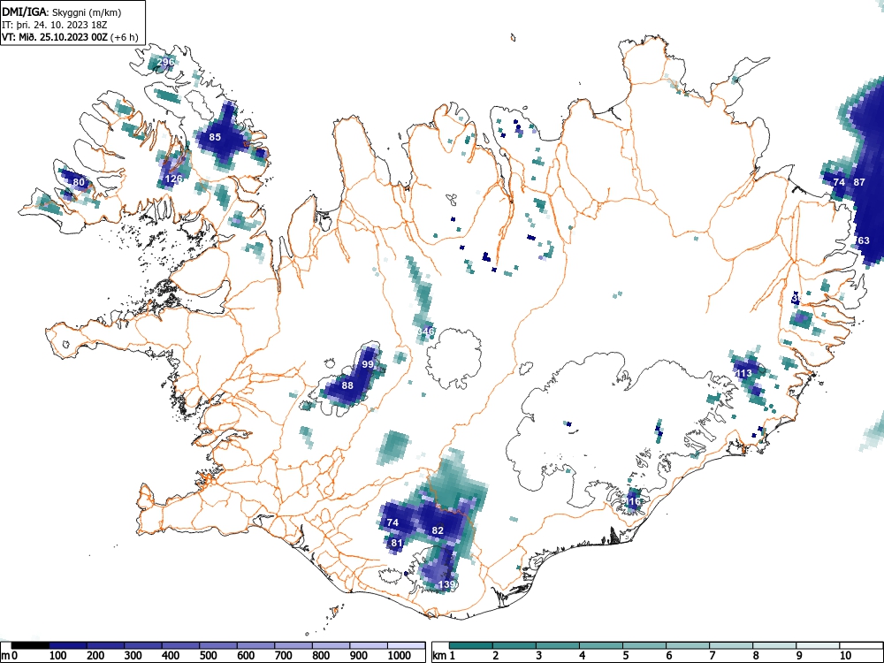Click the legend segment between 9 and 10 km

tap(818, 645)
